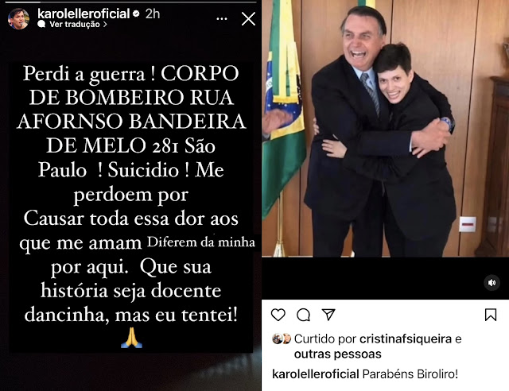Open karolelleroficial from the Parabéns Biroliro caption
Image resolution: width=509 pixels, height=391 pixels.
[x=315, y=374]
